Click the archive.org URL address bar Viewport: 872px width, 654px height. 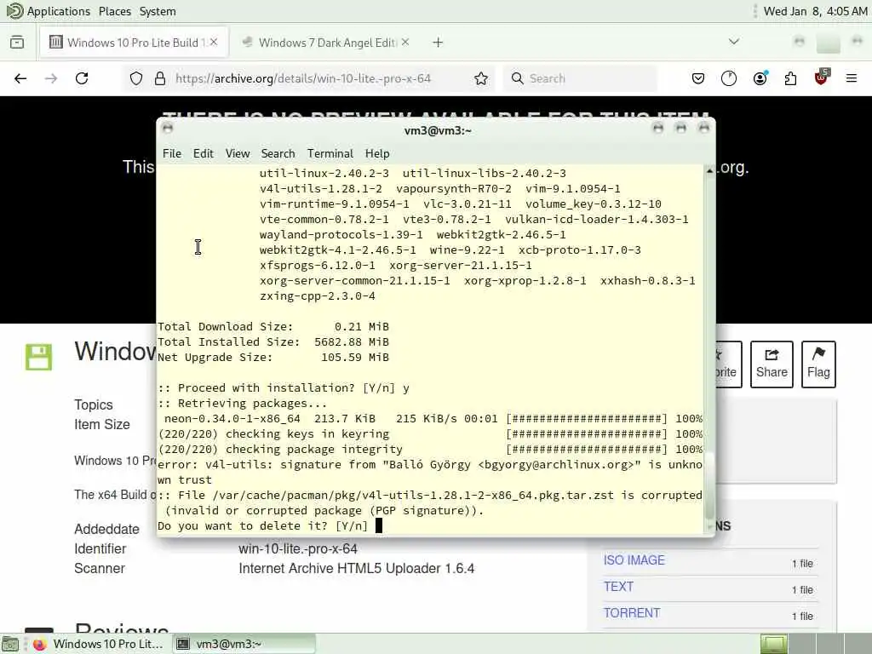pyautogui.click(x=303, y=78)
